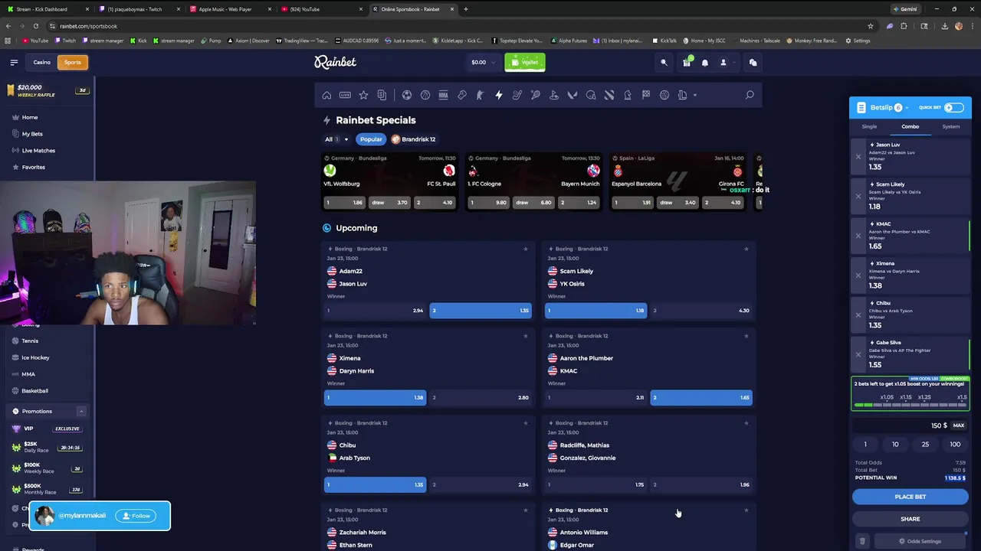Image resolution: width=981 pixels, height=551 pixels.
Task: Set stake with MAX button
Action: pyautogui.click(x=959, y=425)
